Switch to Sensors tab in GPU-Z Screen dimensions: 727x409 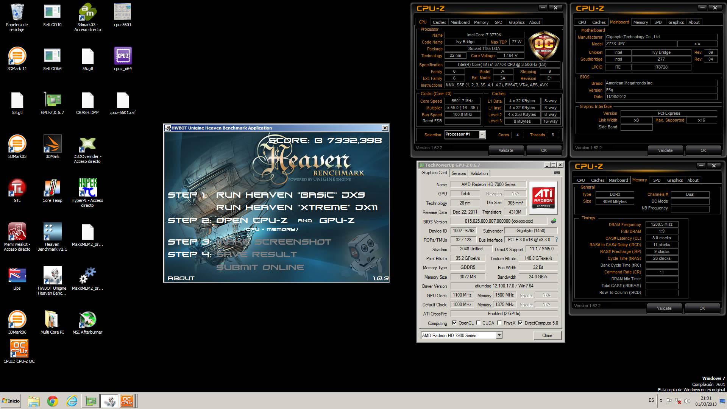[459, 173]
